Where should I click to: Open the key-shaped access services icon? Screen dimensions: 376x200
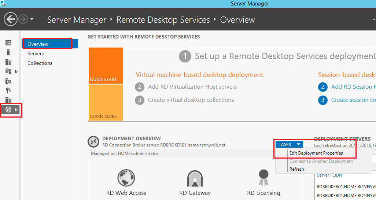[8, 91]
